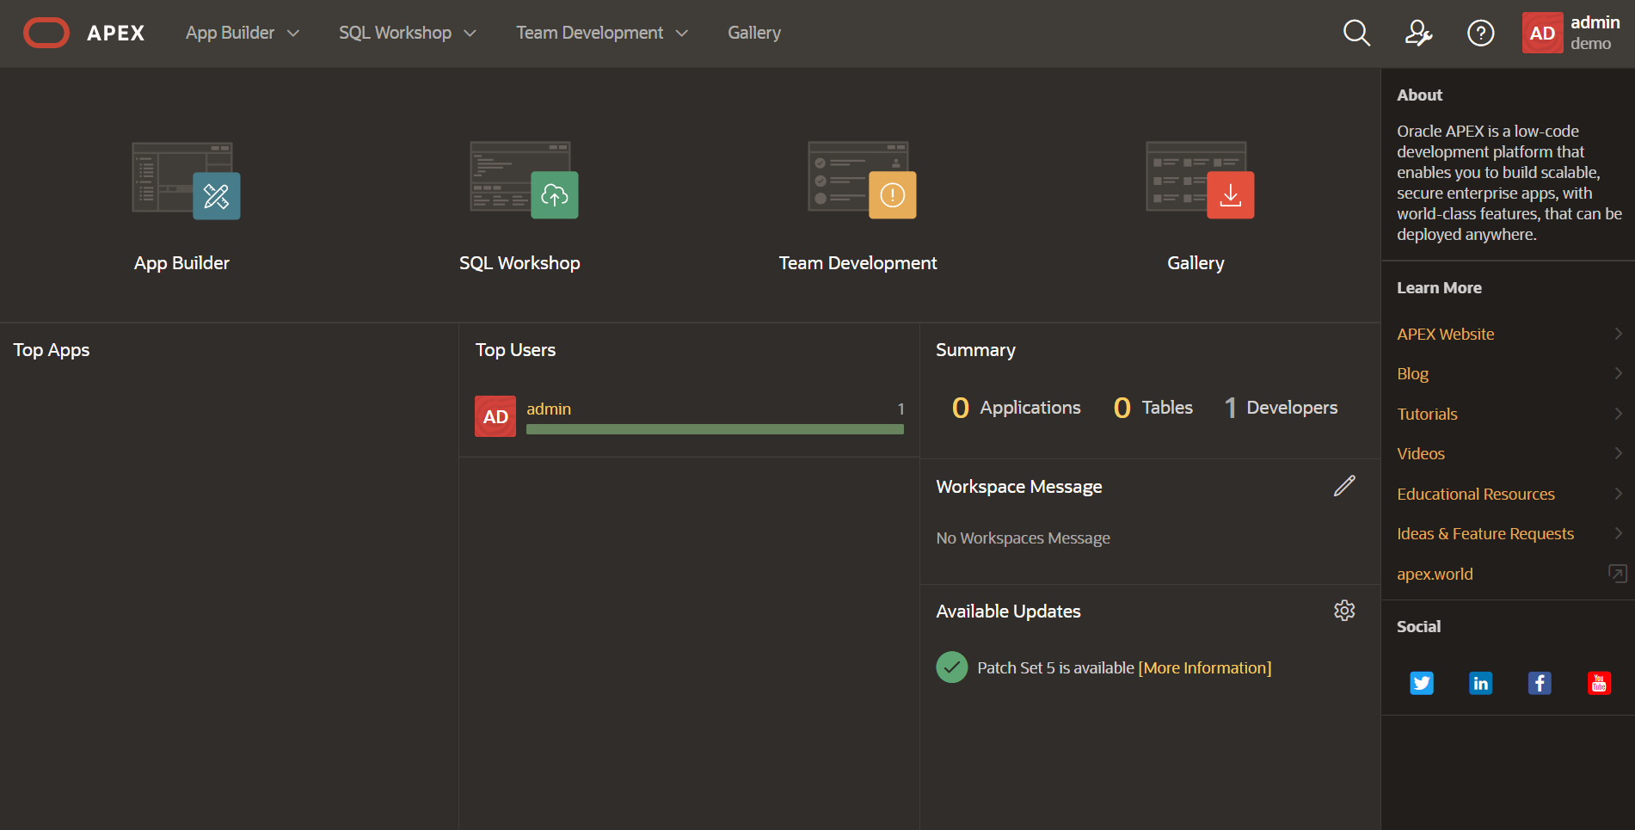This screenshot has width=1635, height=830.
Task: Click chevron next to Educational Resources
Action: [x=1618, y=494]
